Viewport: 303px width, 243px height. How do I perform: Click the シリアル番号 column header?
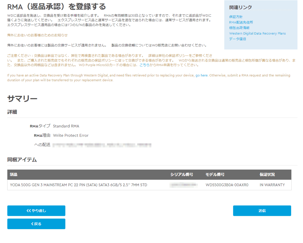point(181,175)
